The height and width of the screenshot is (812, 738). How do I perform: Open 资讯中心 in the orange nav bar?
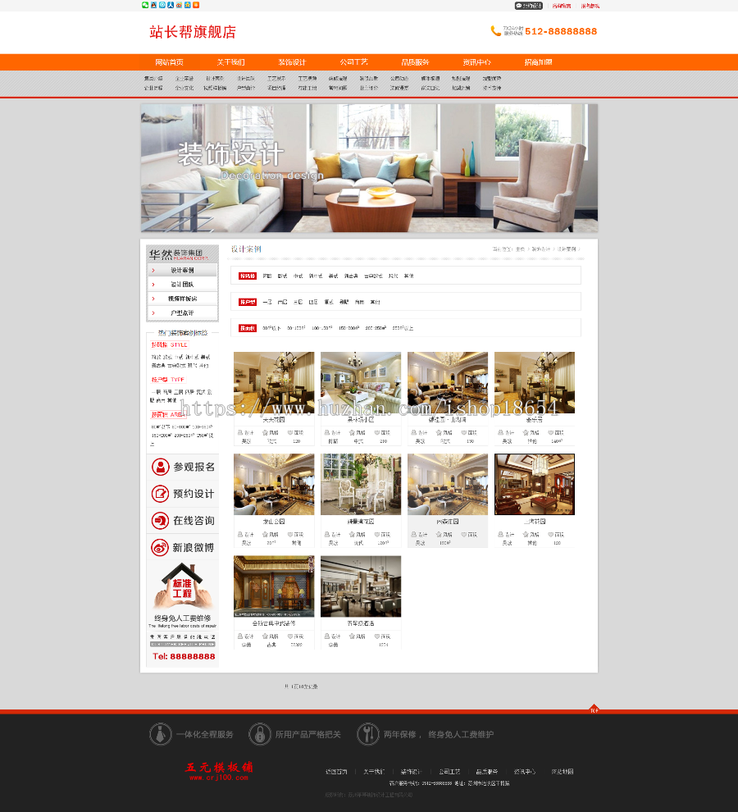pyautogui.click(x=477, y=62)
